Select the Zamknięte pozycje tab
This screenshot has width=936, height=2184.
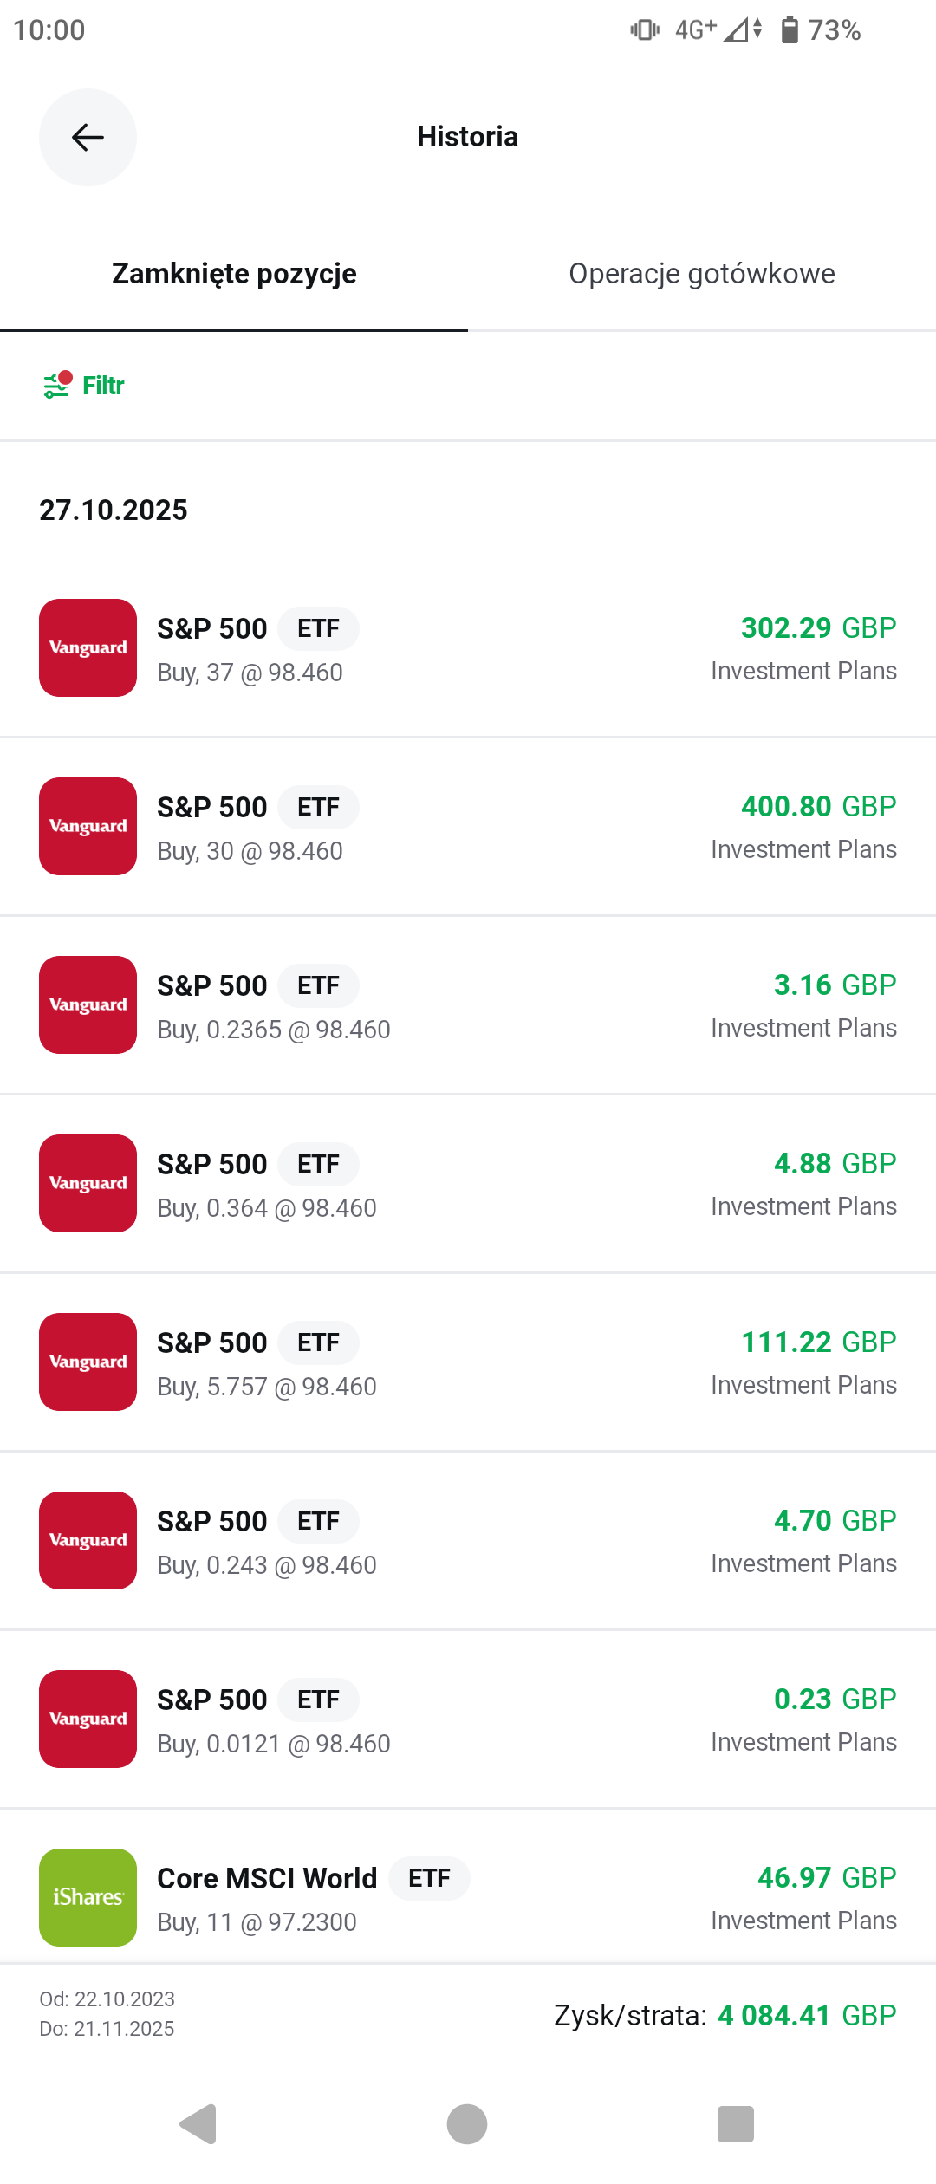pyautogui.click(x=234, y=274)
